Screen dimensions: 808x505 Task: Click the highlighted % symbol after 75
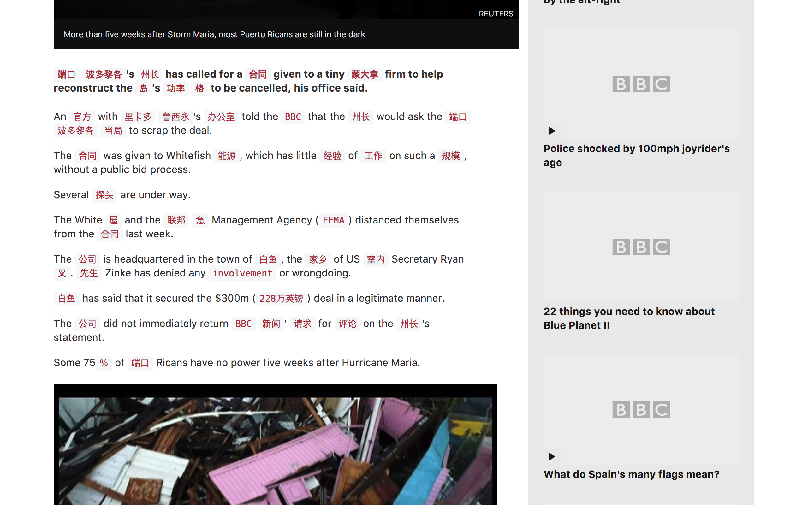click(x=104, y=363)
